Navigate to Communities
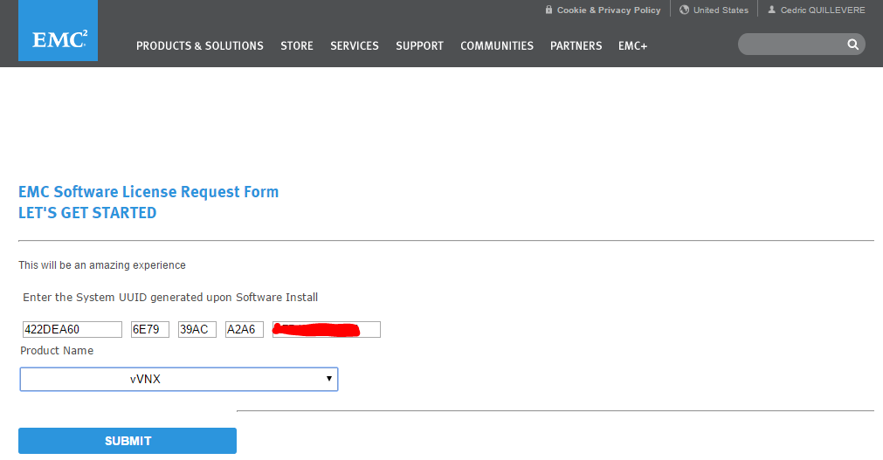The width and height of the screenshot is (883, 460). click(497, 45)
